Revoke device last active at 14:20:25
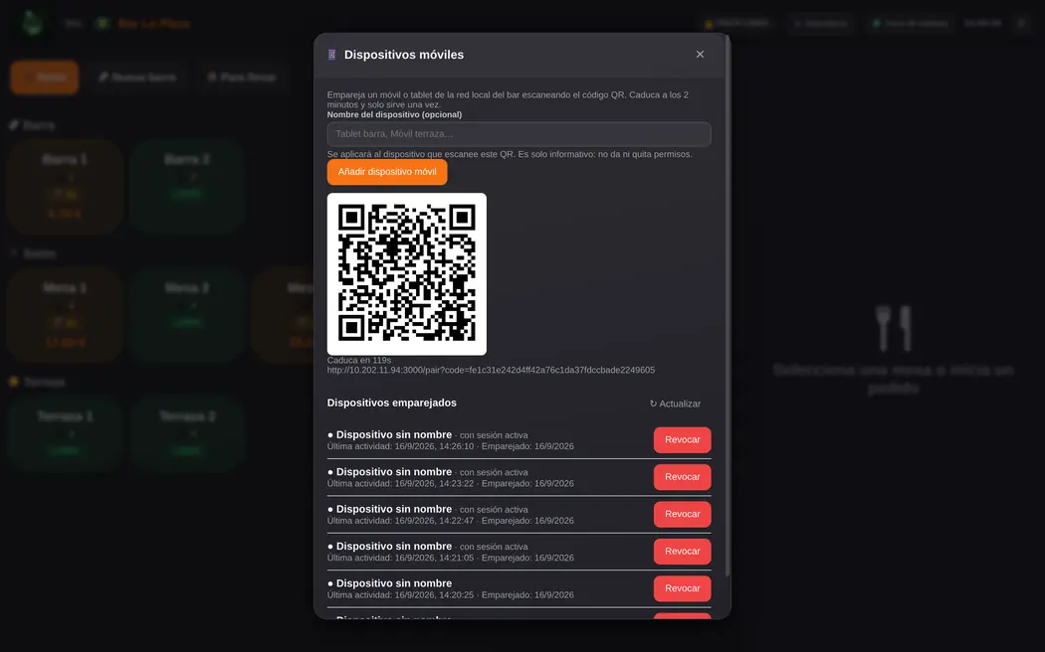 [682, 588]
